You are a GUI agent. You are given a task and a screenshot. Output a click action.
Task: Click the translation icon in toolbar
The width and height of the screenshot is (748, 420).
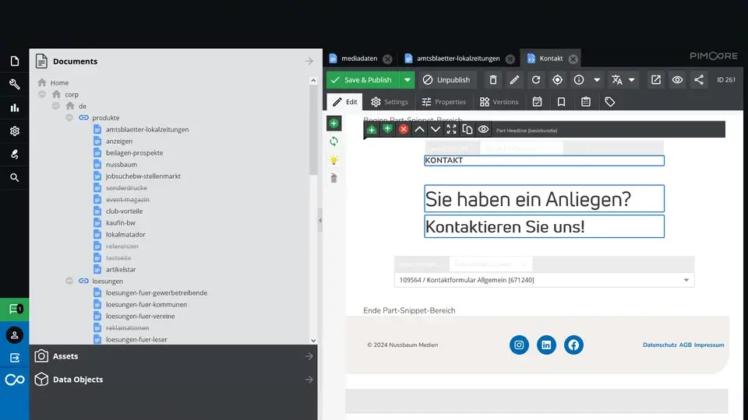point(617,80)
